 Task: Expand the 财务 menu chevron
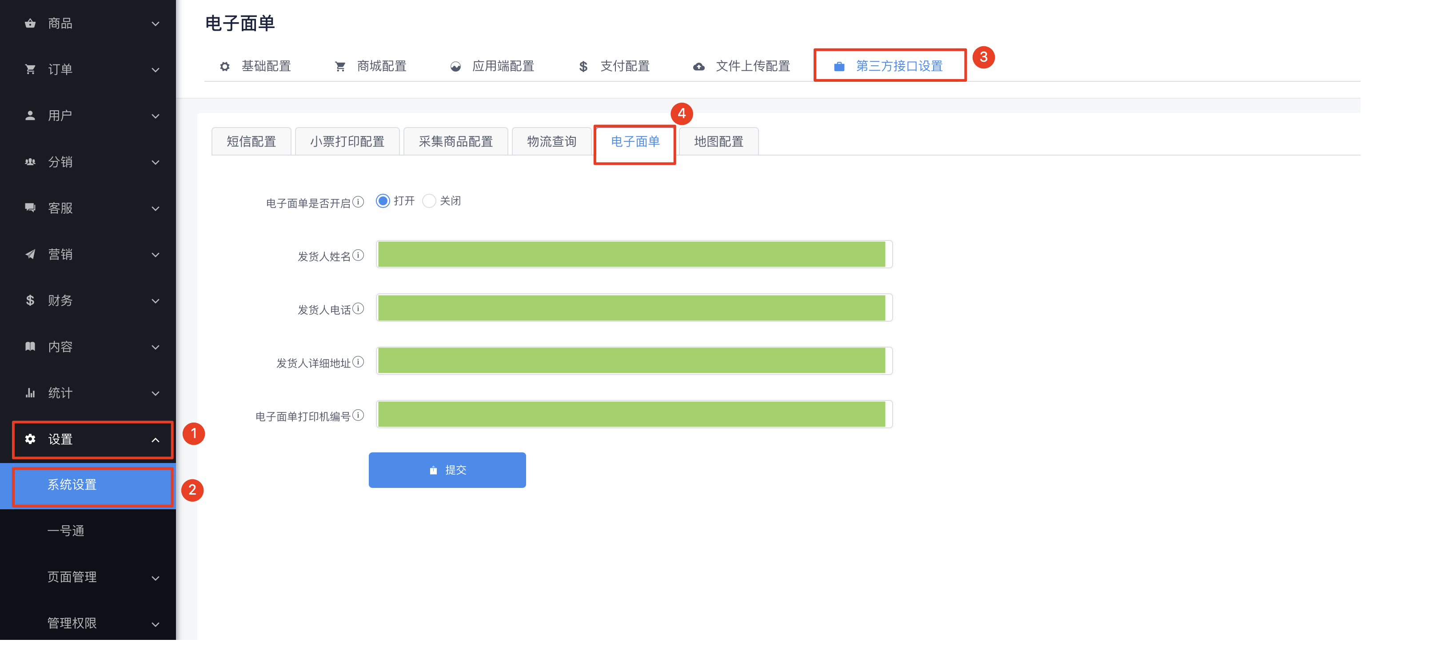pyautogui.click(x=156, y=301)
